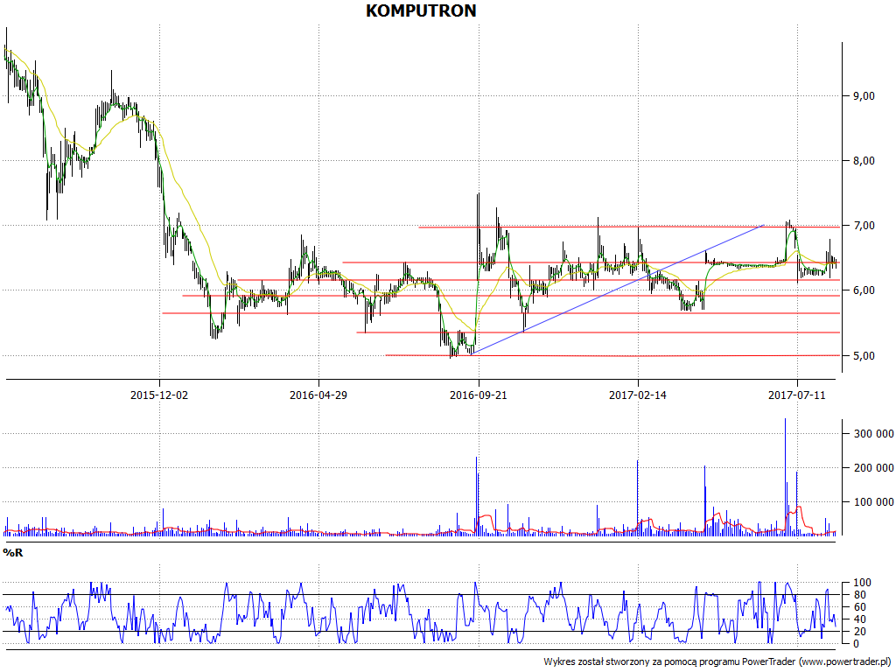Select the 2015-12-02 date label

tap(159, 395)
